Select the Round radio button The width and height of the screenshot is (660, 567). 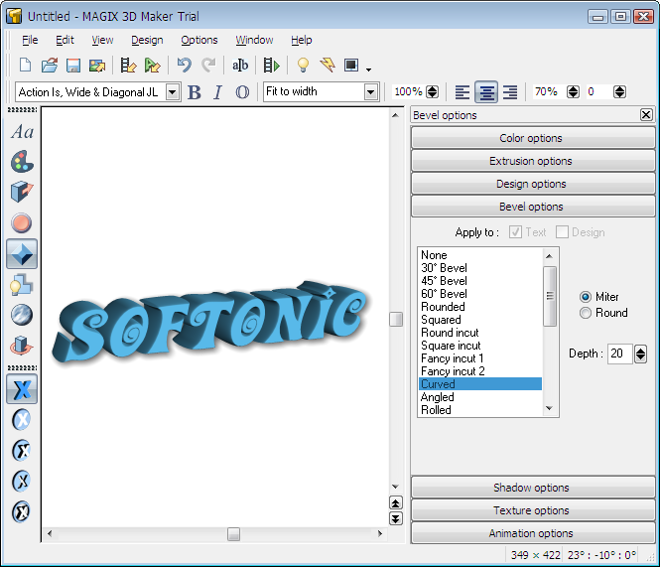[x=586, y=313]
